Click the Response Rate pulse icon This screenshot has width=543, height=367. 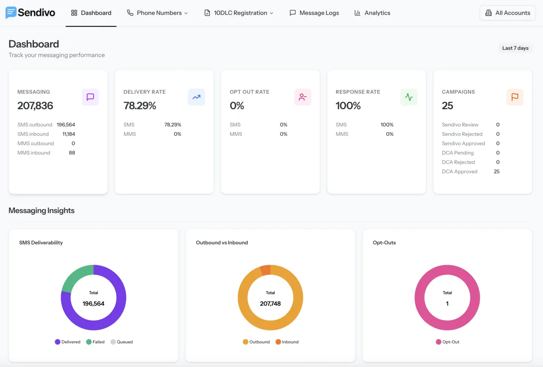tap(409, 97)
